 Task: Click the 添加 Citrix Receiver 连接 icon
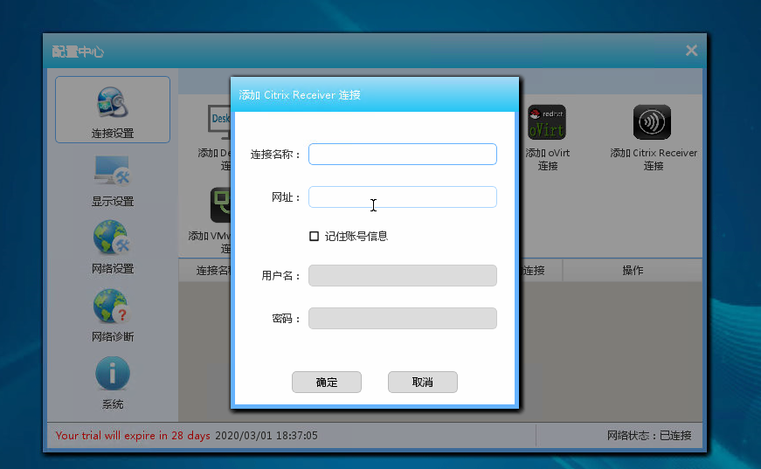click(653, 124)
